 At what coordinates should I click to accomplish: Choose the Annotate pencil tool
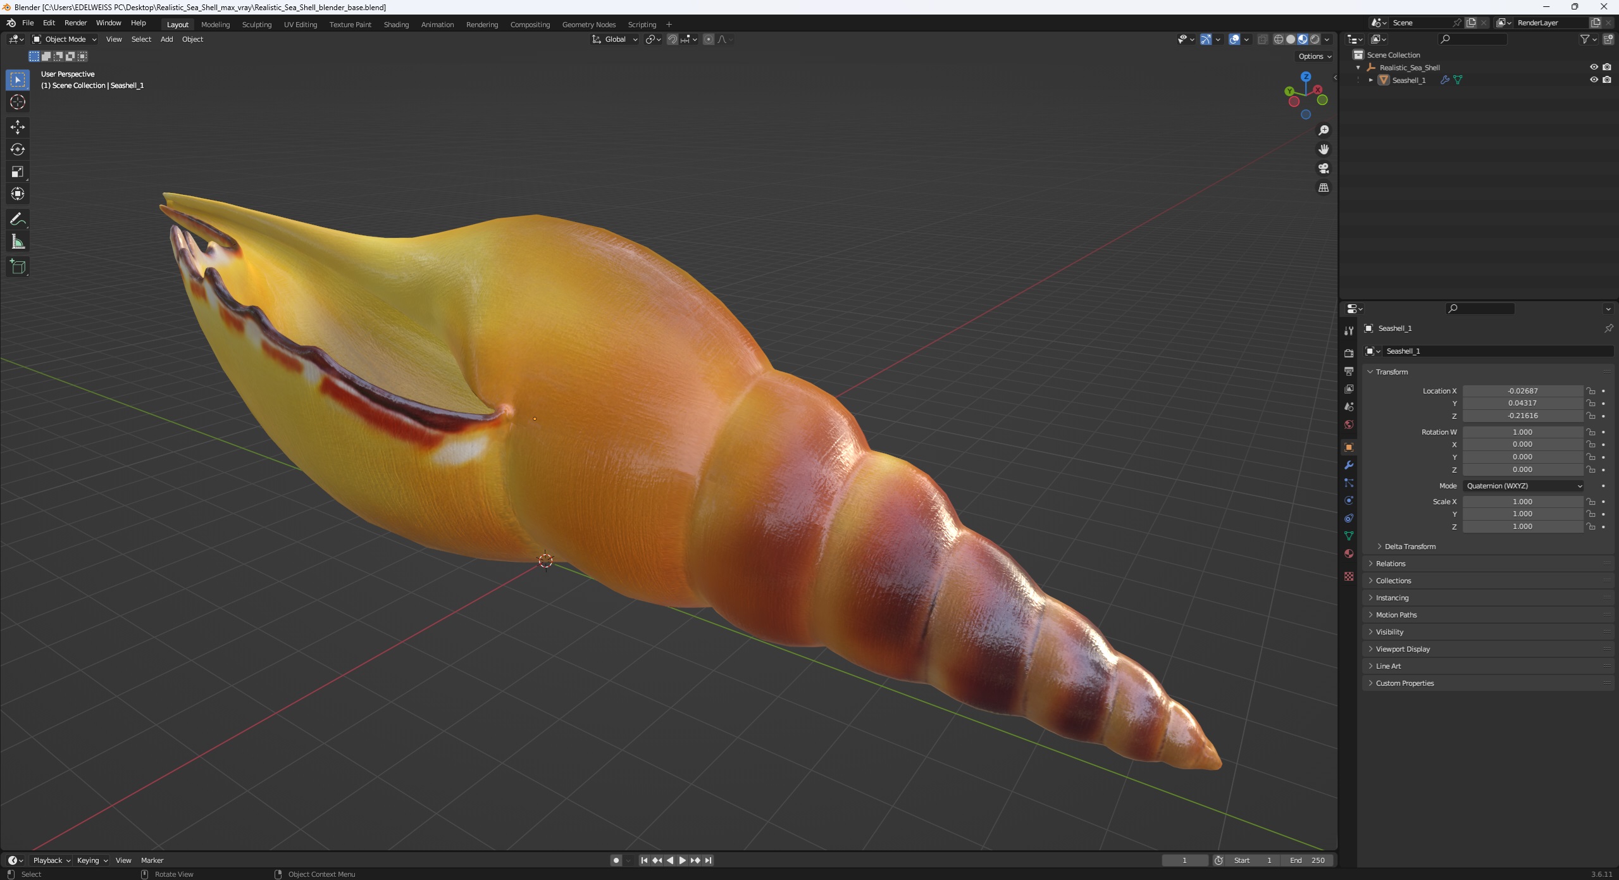coord(18,220)
